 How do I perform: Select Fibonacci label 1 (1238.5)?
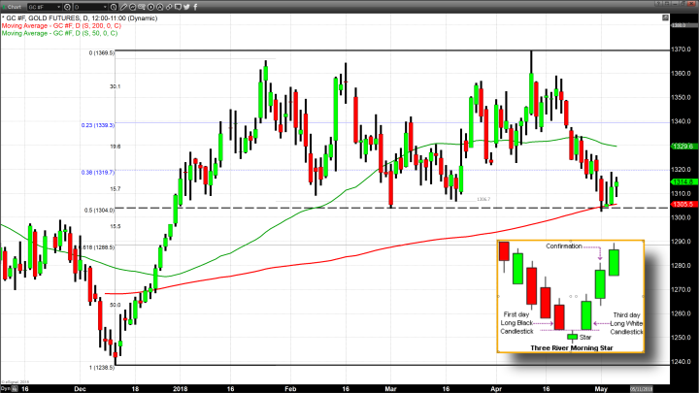coord(101,368)
